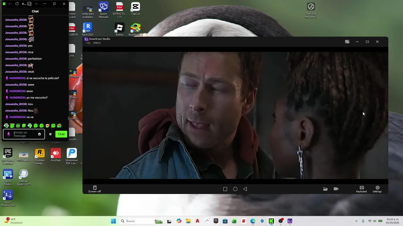
Task: Insert the first headphone emote in quick row
Action: (6, 126)
